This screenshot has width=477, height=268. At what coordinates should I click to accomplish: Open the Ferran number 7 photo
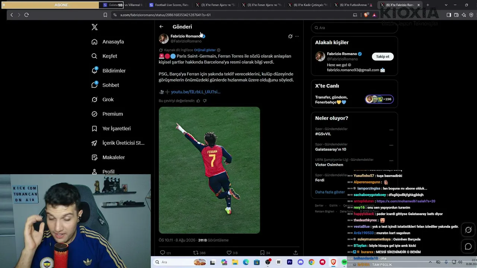tap(209, 170)
